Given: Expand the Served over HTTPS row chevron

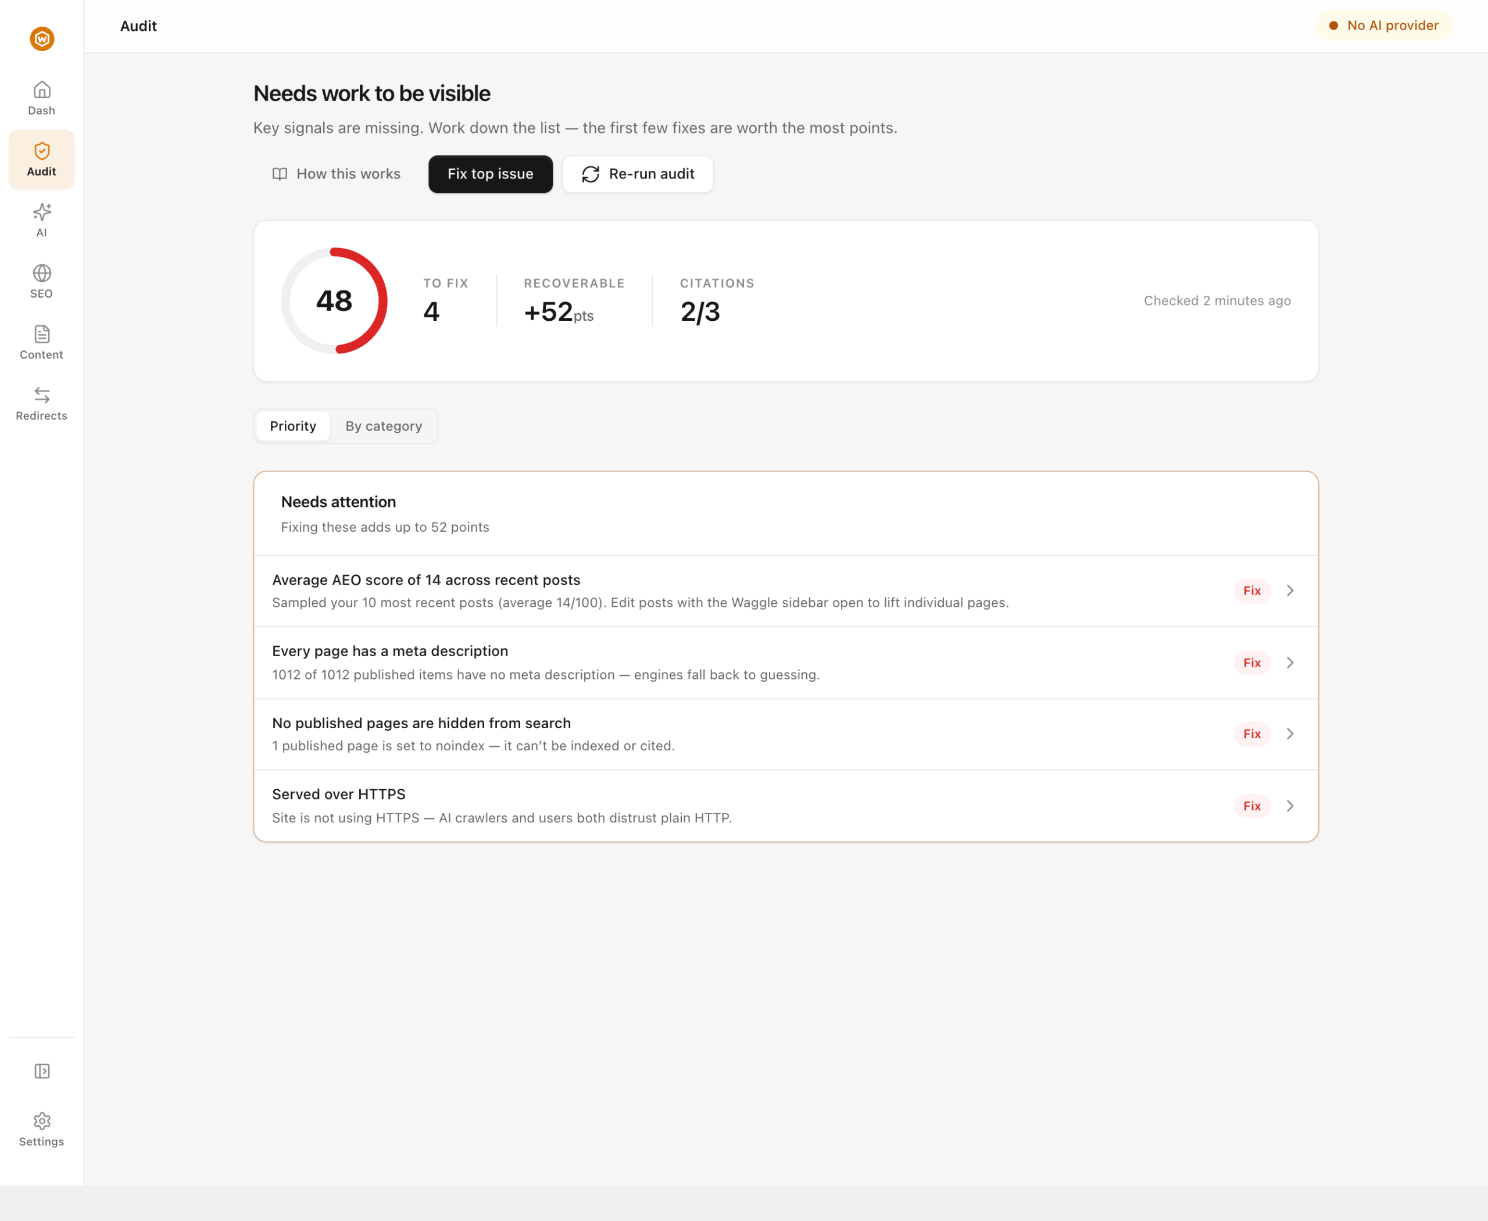Looking at the screenshot, I should (1290, 806).
